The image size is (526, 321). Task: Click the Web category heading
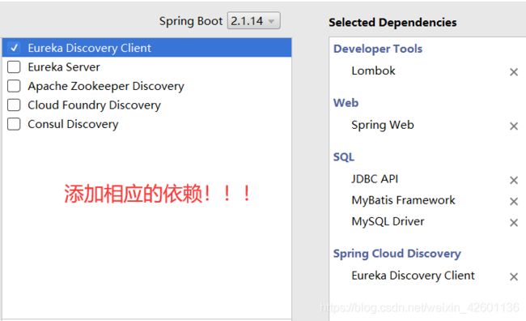click(346, 102)
